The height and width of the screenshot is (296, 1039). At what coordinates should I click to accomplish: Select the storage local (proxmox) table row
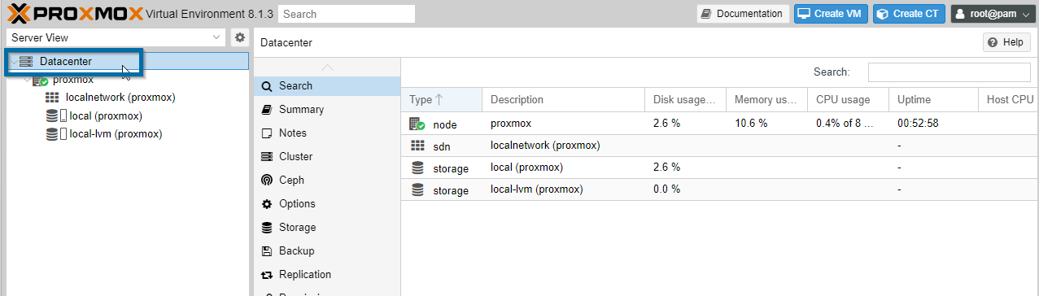[x=720, y=168]
